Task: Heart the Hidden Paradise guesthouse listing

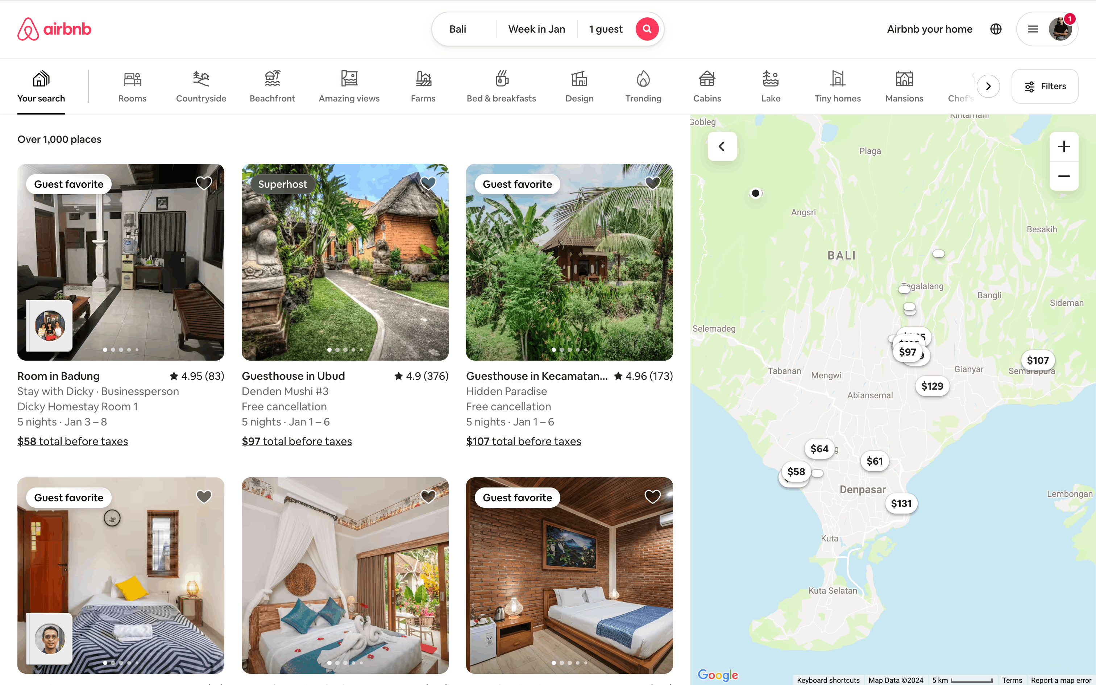Action: [652, 183]
